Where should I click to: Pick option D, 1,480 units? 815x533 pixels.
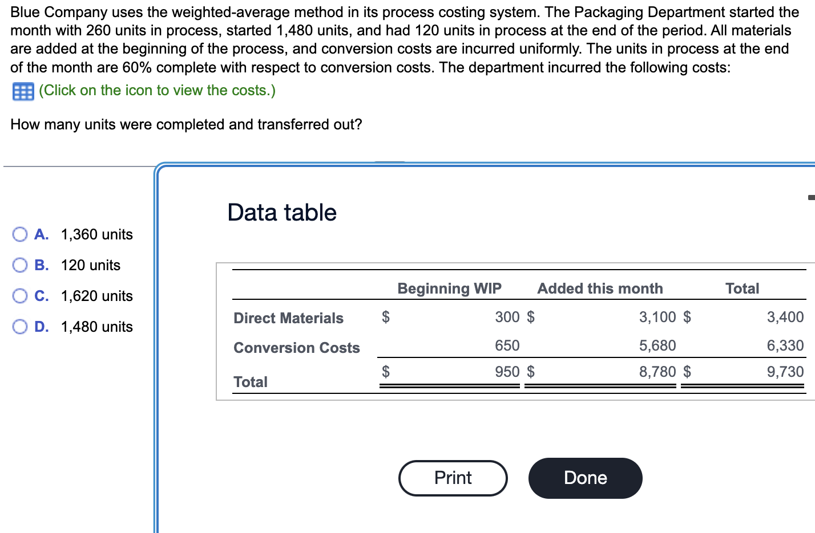pyautogui.click(x=20, y=326)
